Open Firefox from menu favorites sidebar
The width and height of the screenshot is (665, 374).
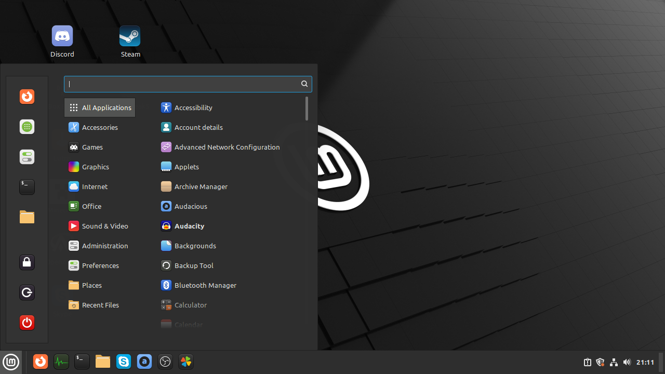click(27, 97)
